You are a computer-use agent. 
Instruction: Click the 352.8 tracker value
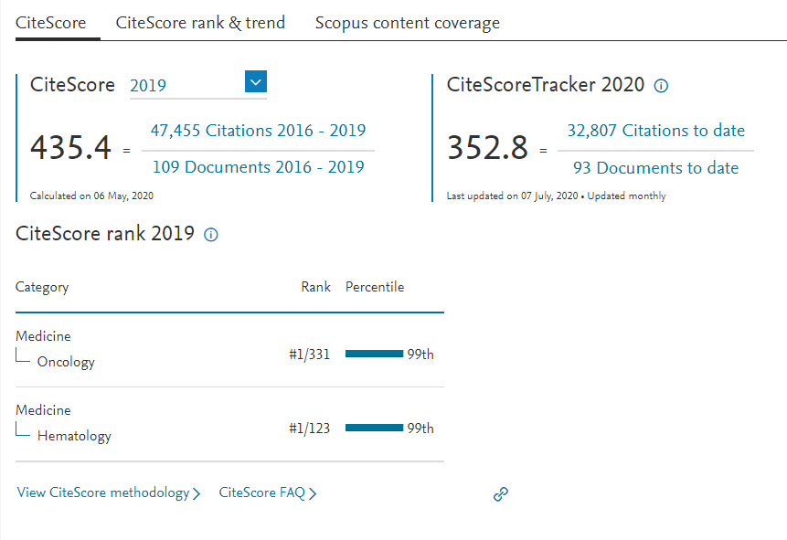[x=487, y=148]
